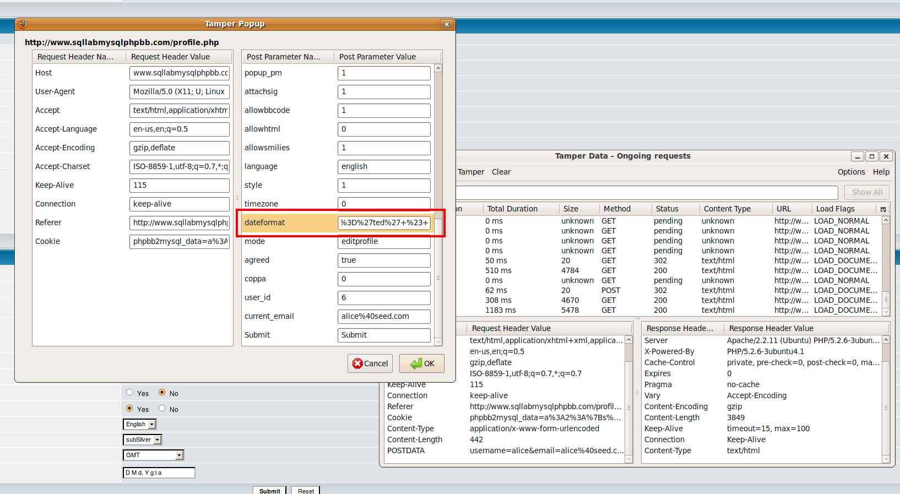
Task: Click the Firefox icon in Tamper Popup title bar
Action: (22, 24)
